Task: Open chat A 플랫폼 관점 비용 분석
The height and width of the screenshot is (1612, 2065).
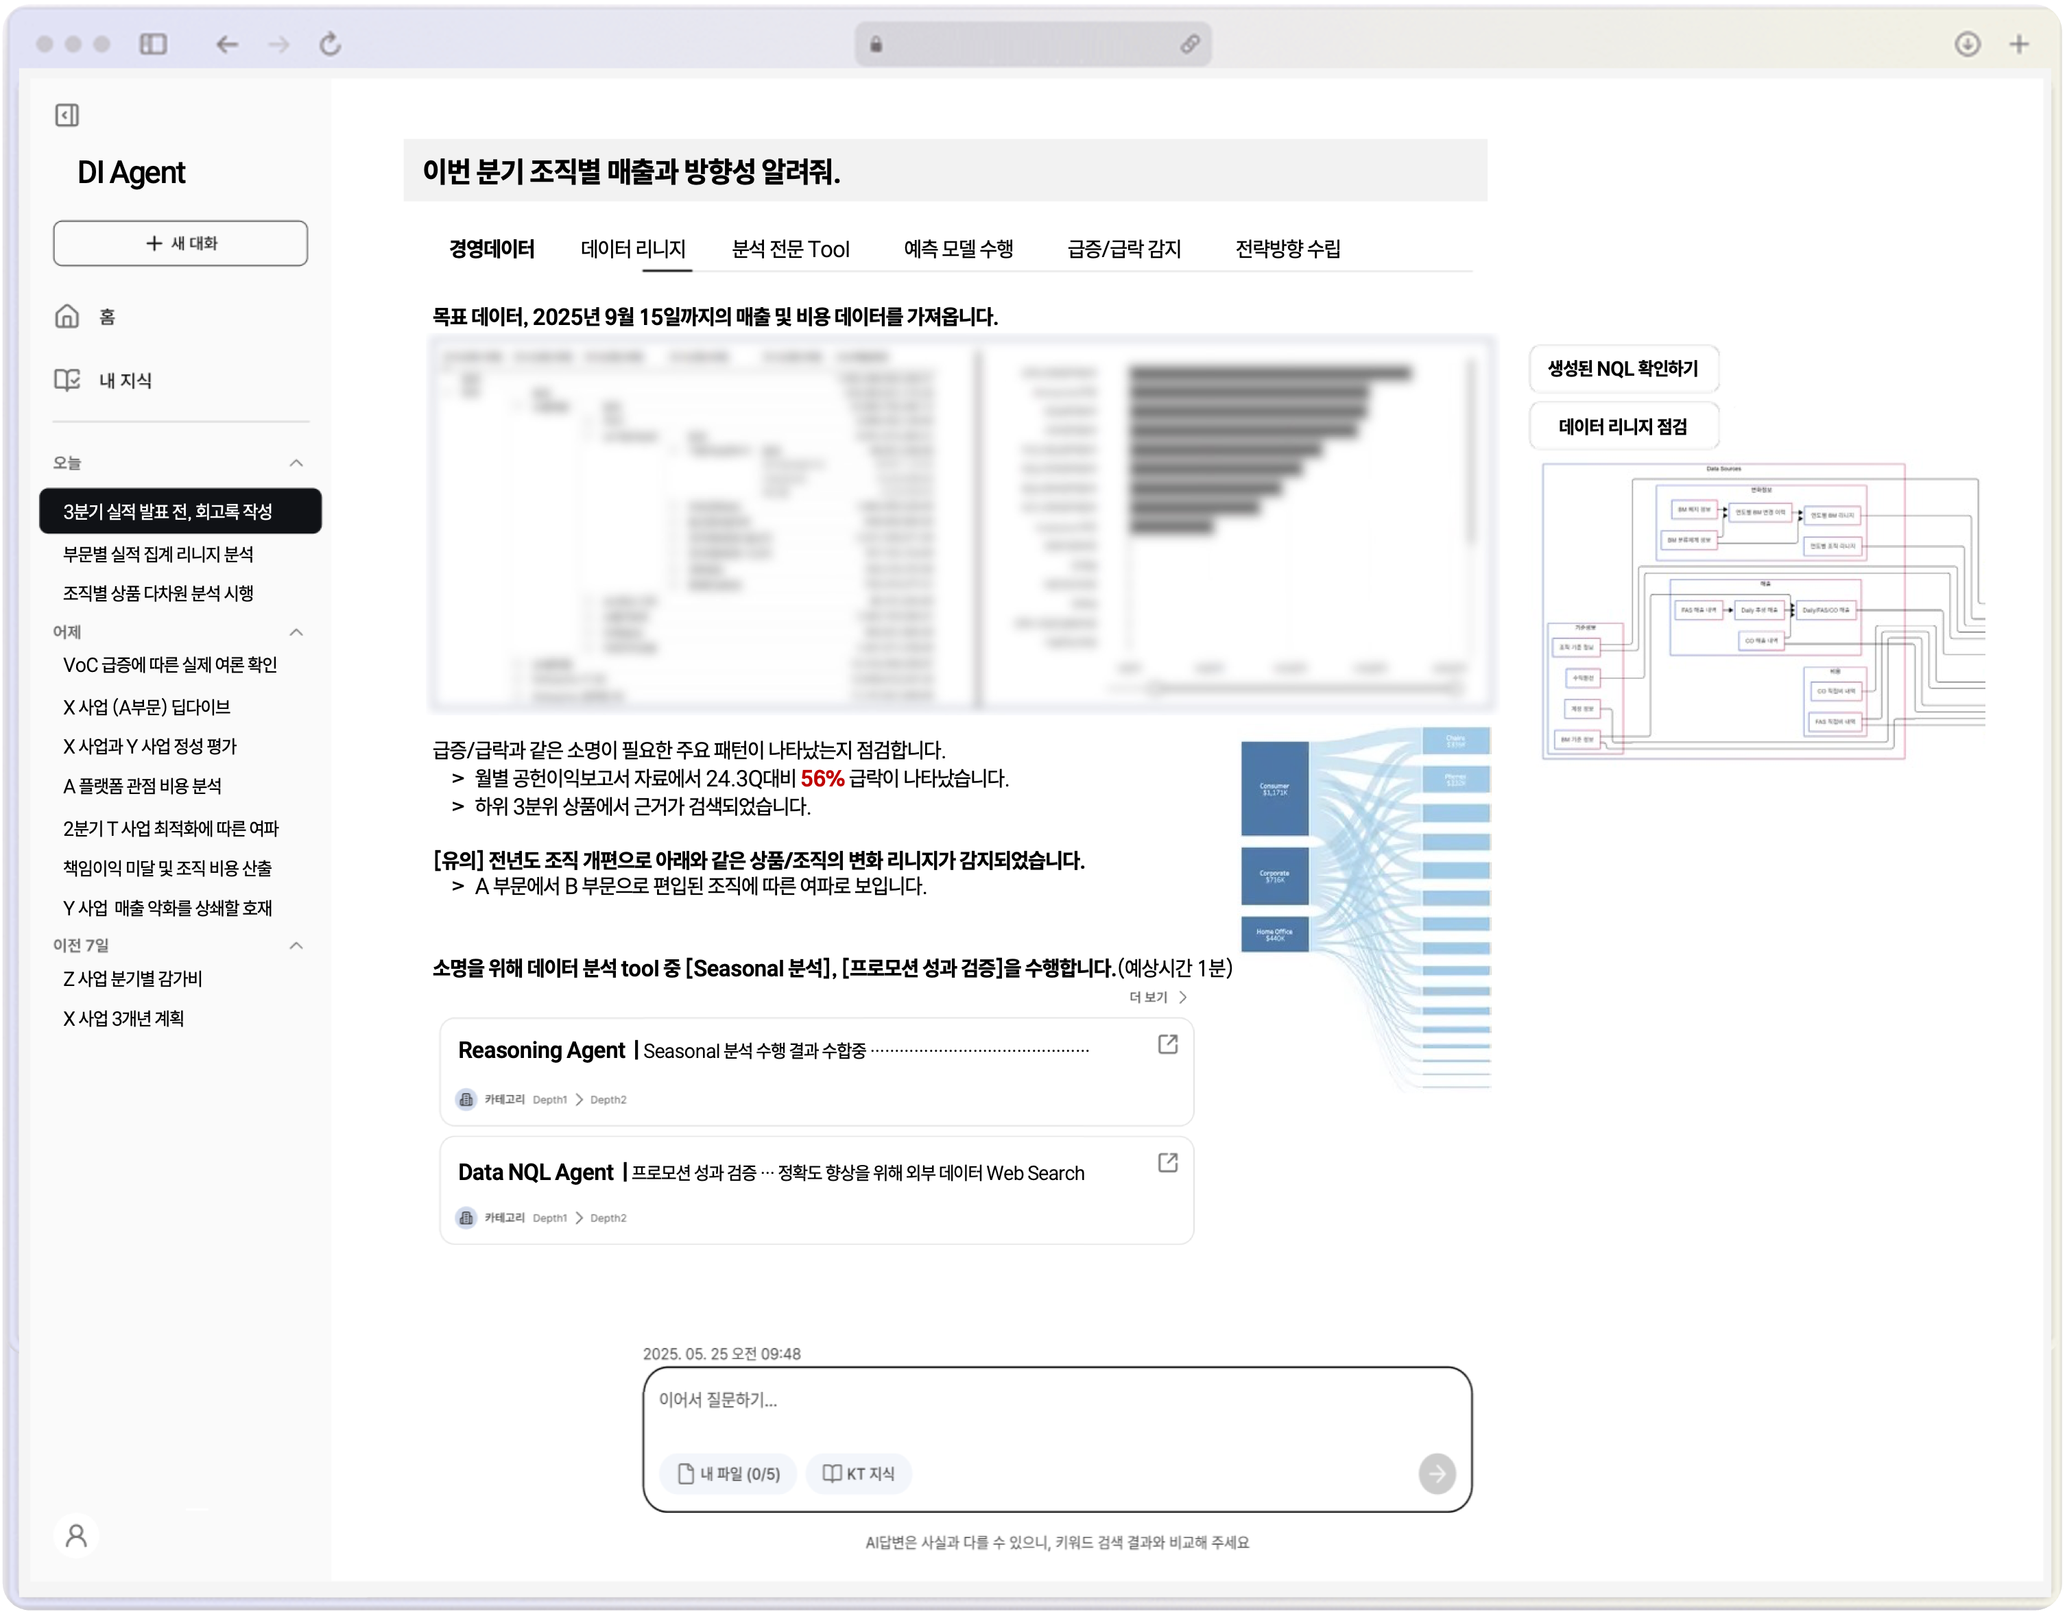Action: [x=142, y=786]
